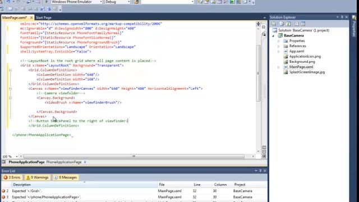The height and width of the screenshot is (202, 359).
Task: Click the Find in Files icon beside Debug dropdown
Action: tap(136, 2)
